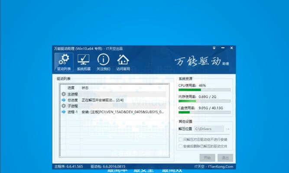Click the 46% CPU usage value
289x173 pixels.
click(x=202, y=85)
